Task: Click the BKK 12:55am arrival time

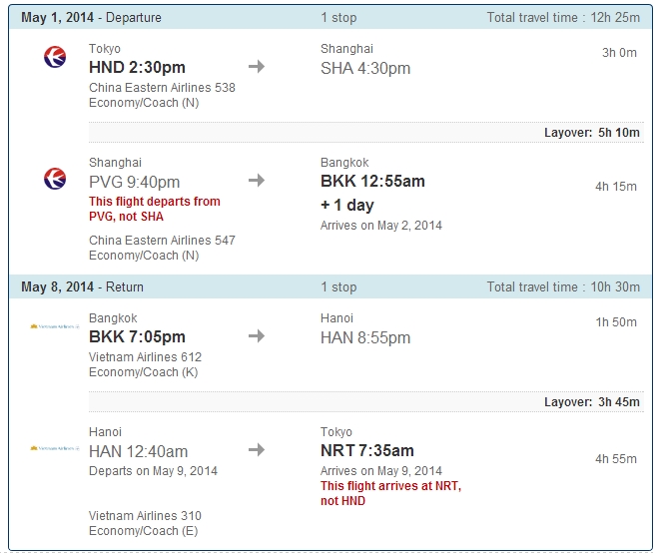Action: coord(372,182)
